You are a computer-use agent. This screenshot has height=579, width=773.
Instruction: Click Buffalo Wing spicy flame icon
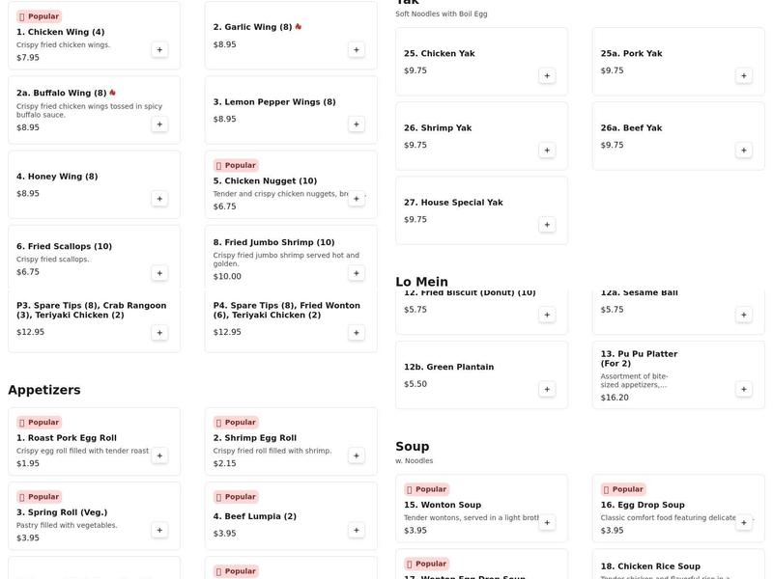(x=112, y=93)
